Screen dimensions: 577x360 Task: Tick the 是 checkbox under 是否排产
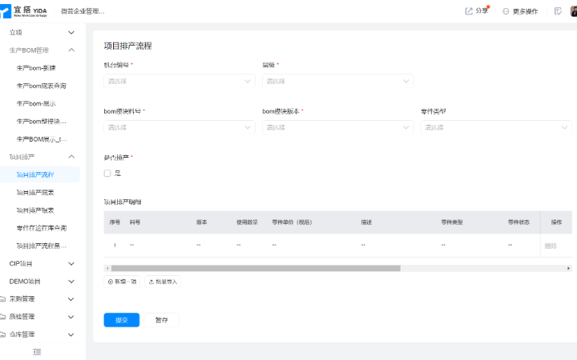tap(107, 174)
